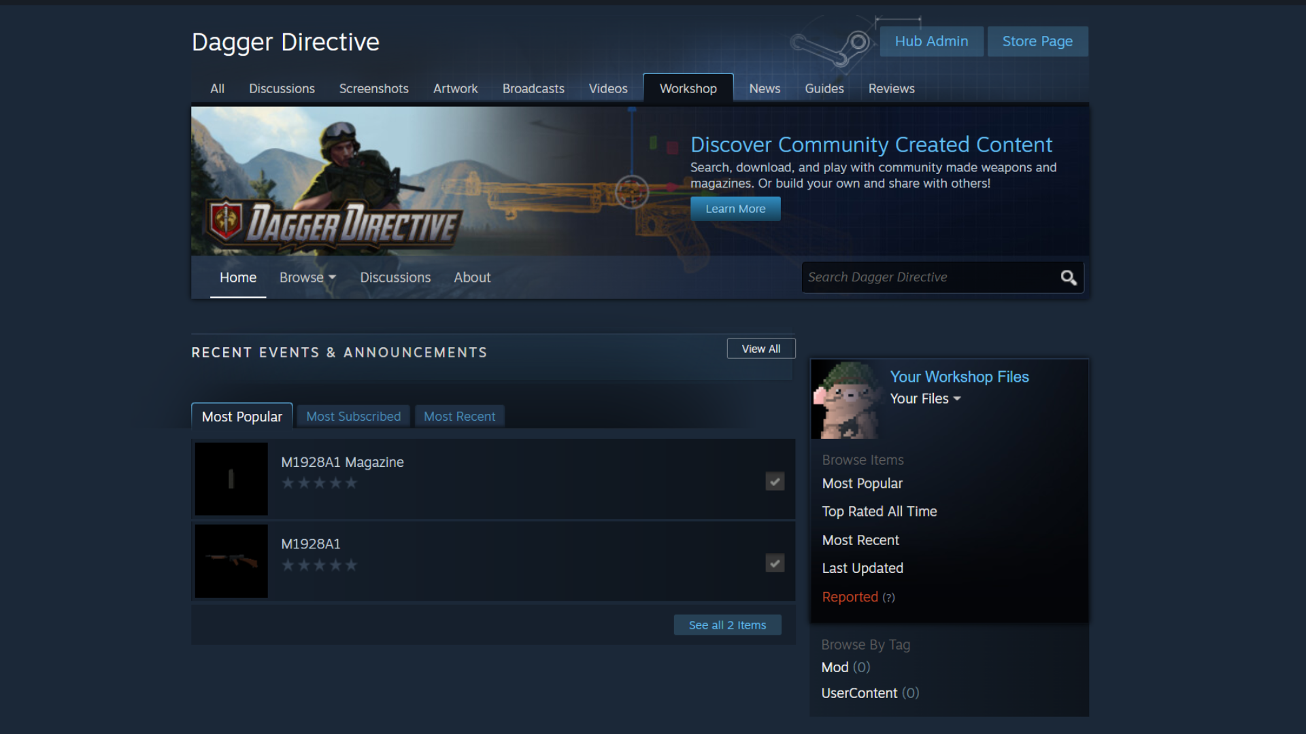Click the Reported help question mark

point(888,598)
